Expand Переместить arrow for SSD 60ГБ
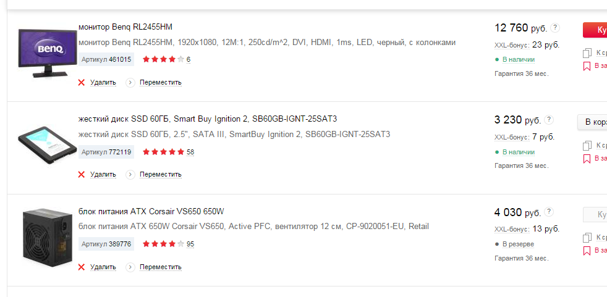Screen dimensions: 607x297 130,174
